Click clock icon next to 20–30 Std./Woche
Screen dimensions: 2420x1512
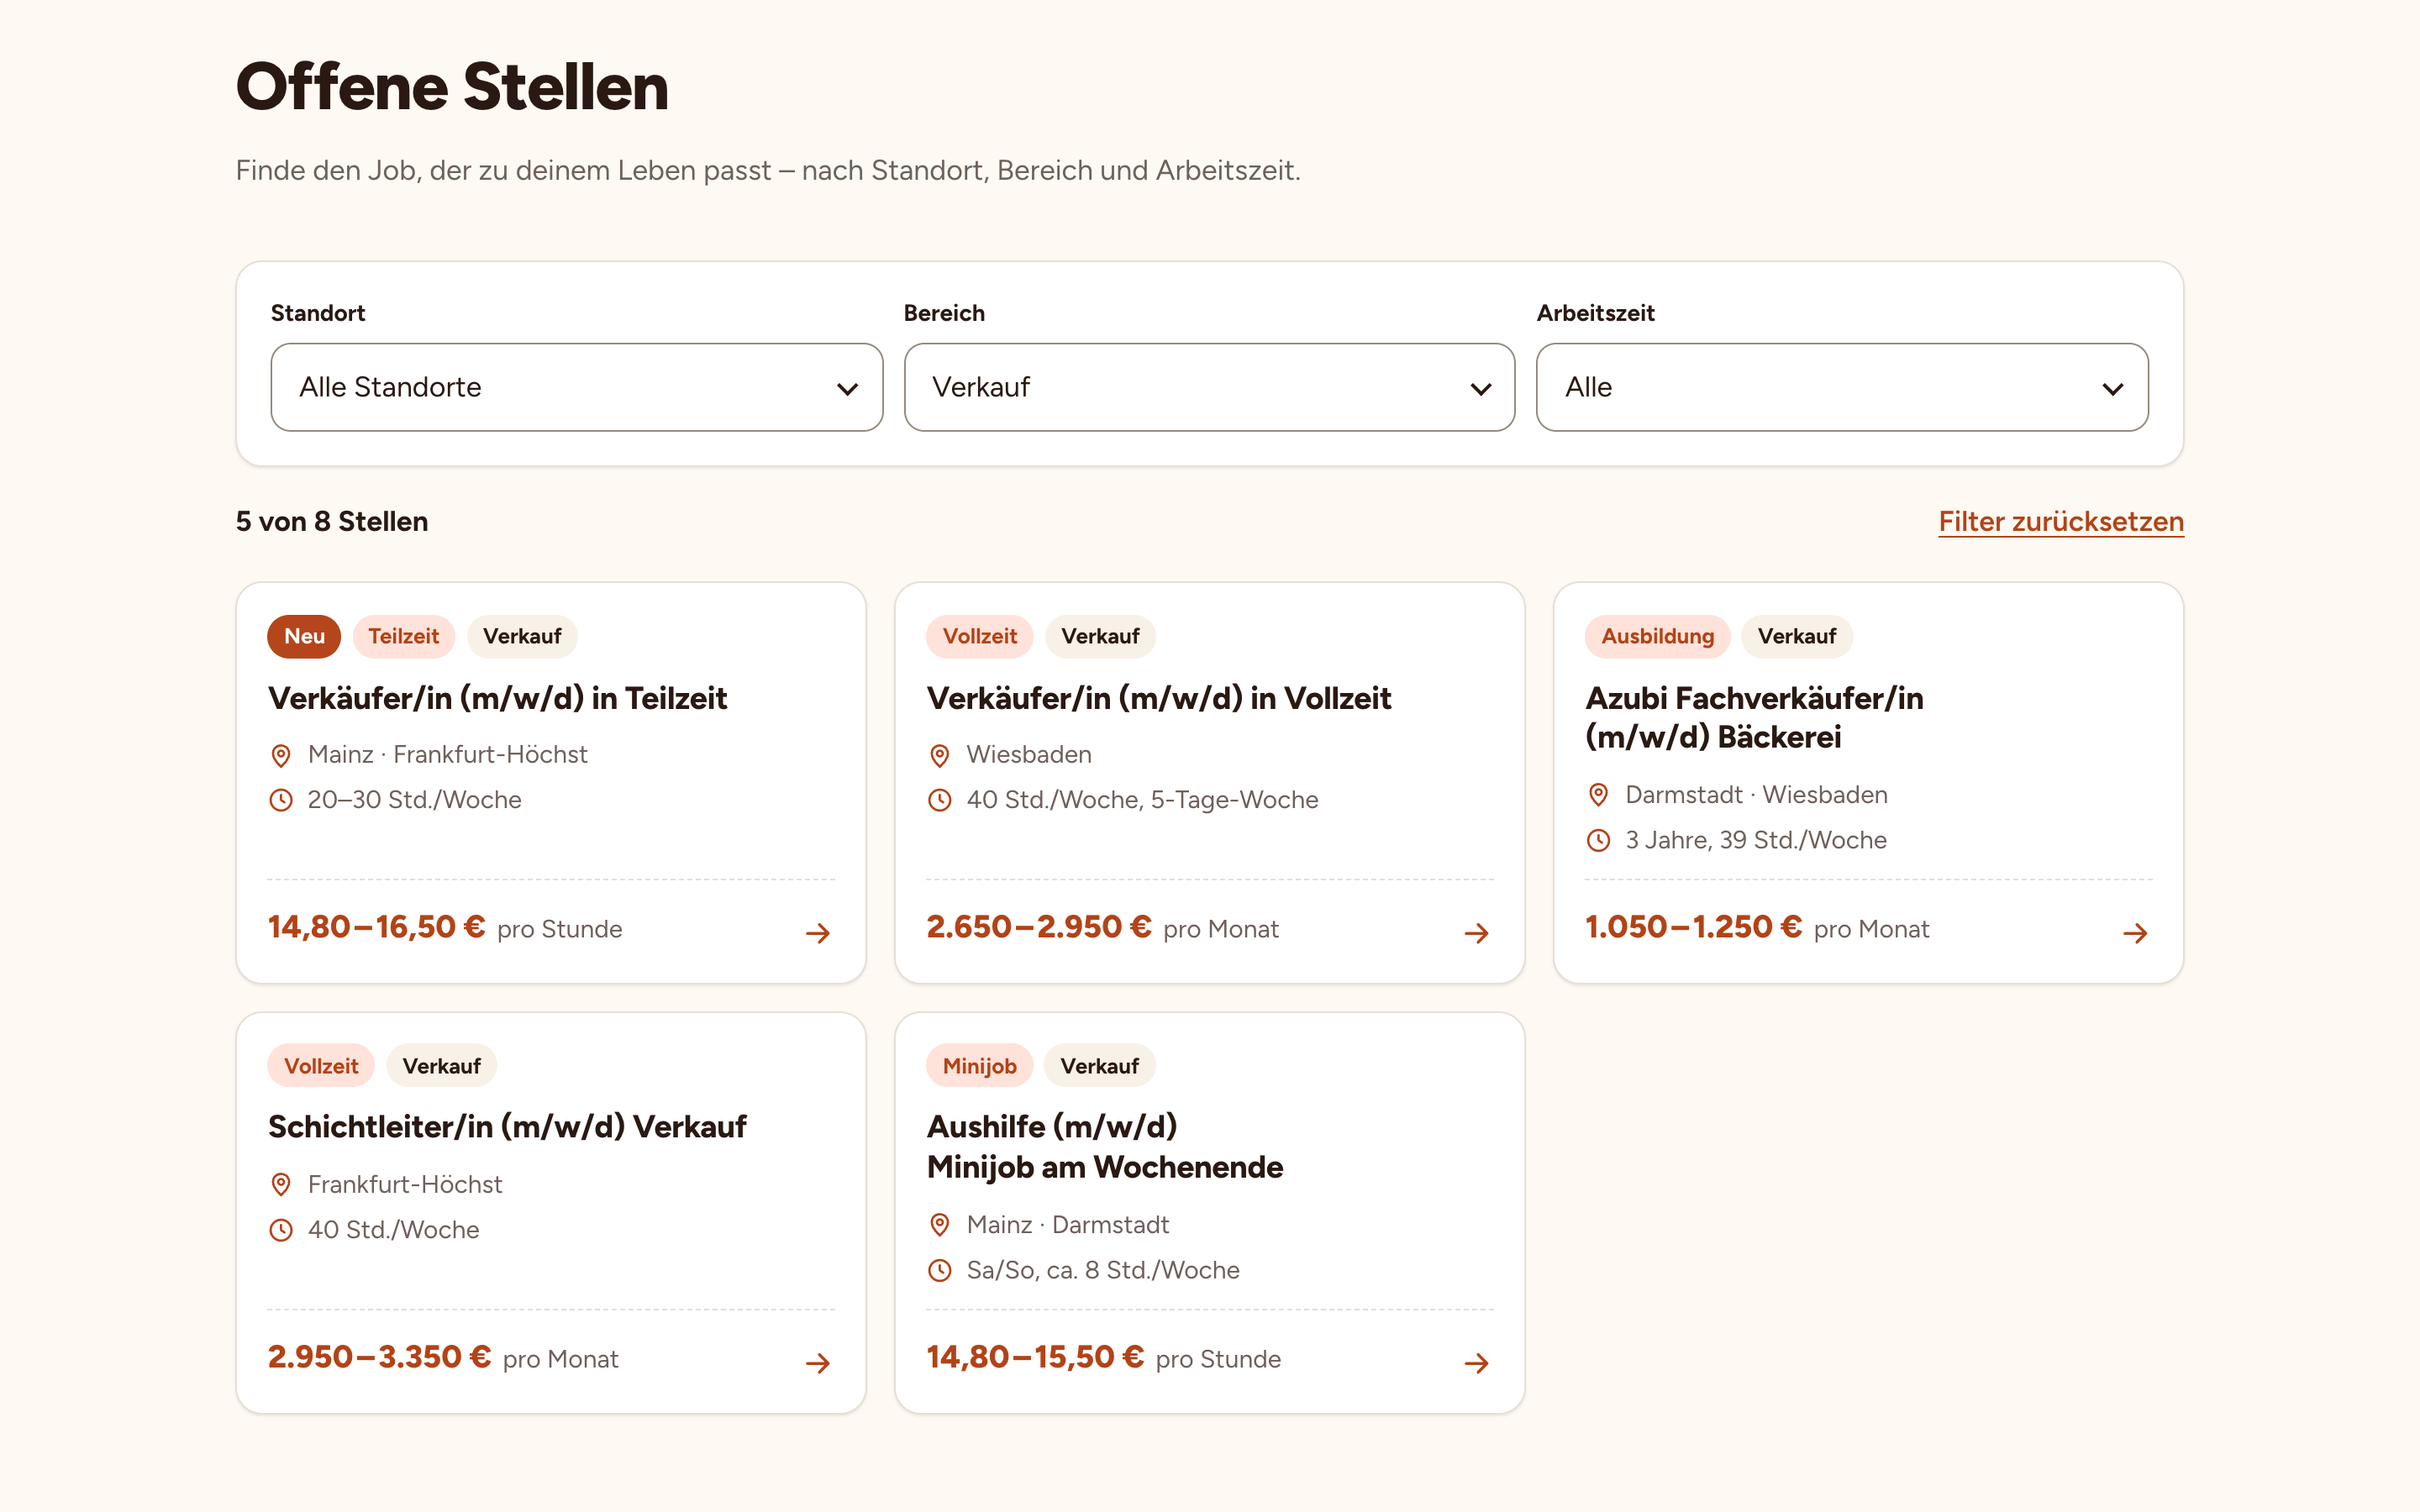pyautogui.click(x=281, y=800)
